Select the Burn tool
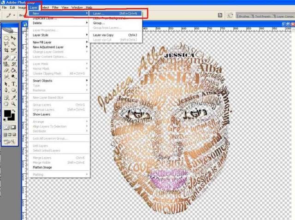Viewport: 295px width, 220px height. click(13, 77)
